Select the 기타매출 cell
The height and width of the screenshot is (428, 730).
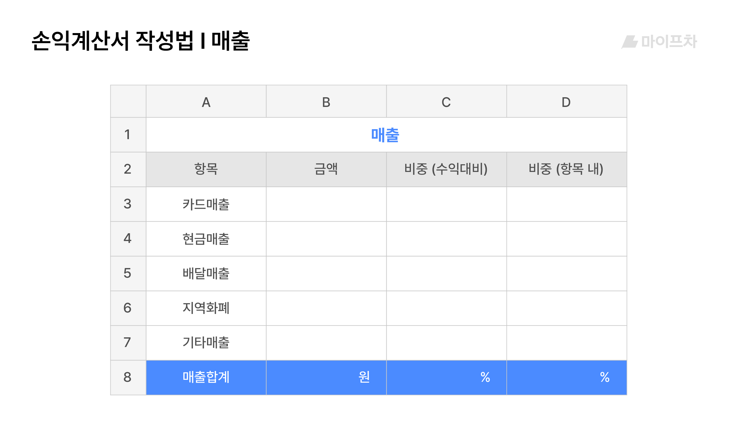[x=206, y=342]
